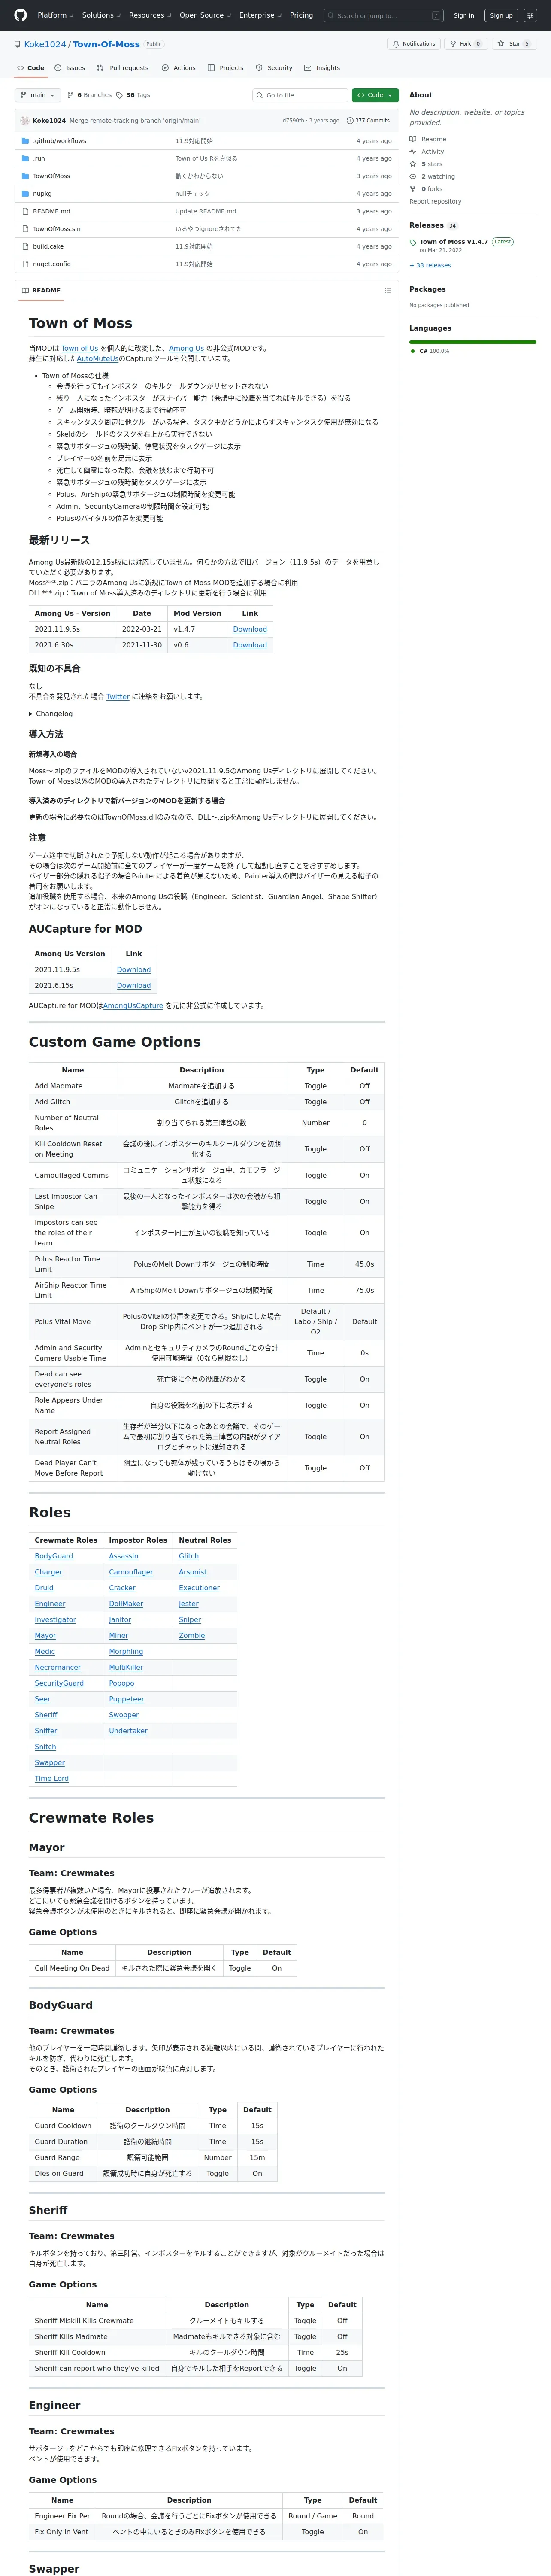
Task: Open the BodyGuard role link
Action: (x=54, y=1556)
